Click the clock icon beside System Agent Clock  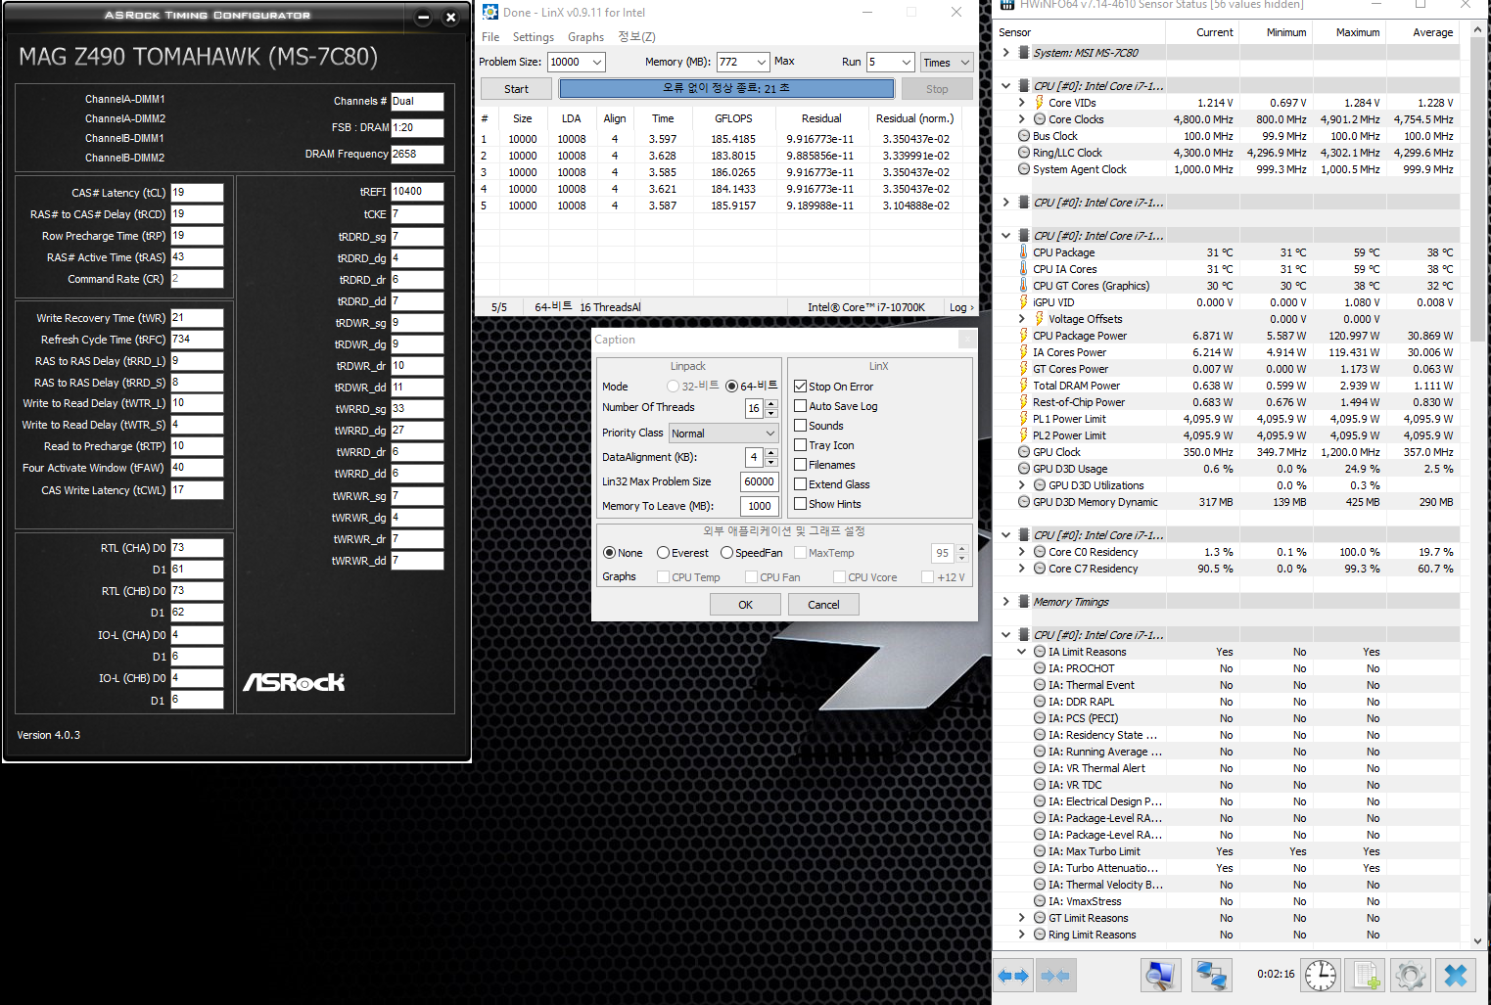[1024, 169]
